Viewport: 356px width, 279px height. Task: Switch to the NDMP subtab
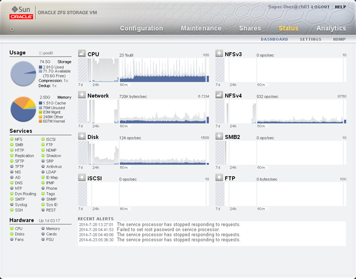coord(339,39)
